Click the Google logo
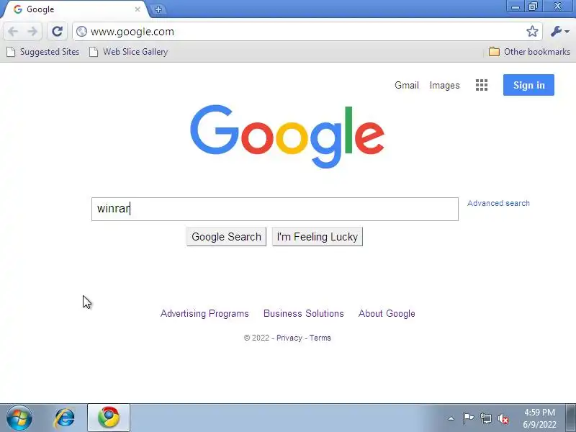Viewport: 576px width, 432px height. coord(287,136)
